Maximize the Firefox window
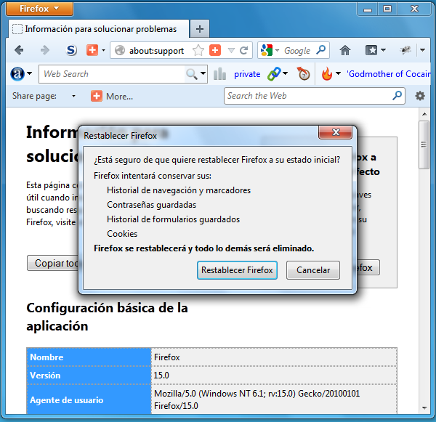Image resolution: width=436 pixels, height=422 pixels. pyautogui.click(x=387, y=9)
